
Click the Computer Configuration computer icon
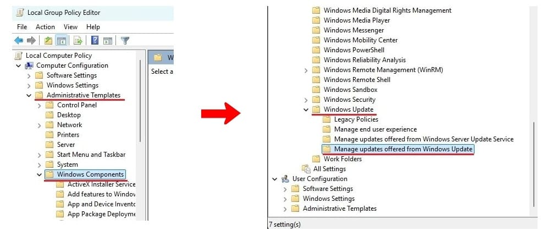pyautogui.click(x=29, y=65)
